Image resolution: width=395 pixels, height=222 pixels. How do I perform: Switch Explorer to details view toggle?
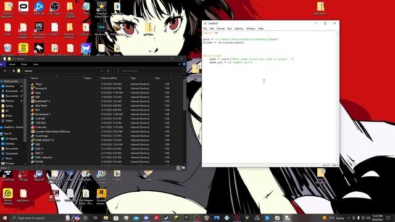[x=178, y=168]
